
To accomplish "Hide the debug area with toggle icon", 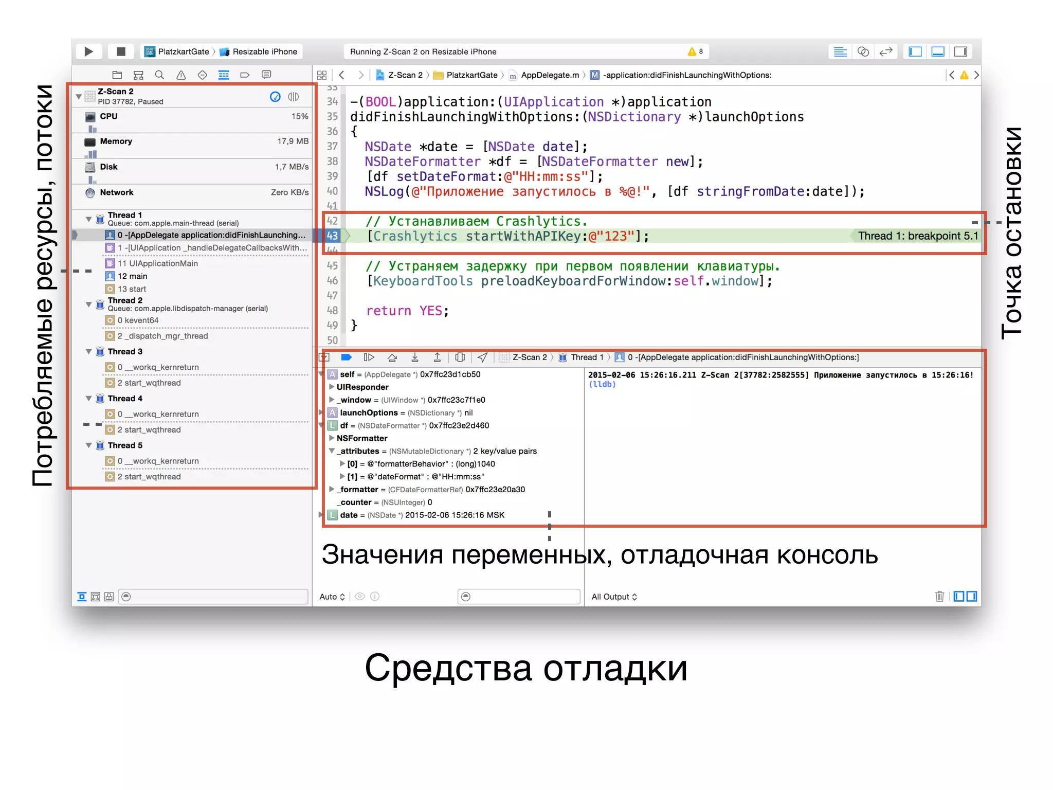I will click(325, 357).
